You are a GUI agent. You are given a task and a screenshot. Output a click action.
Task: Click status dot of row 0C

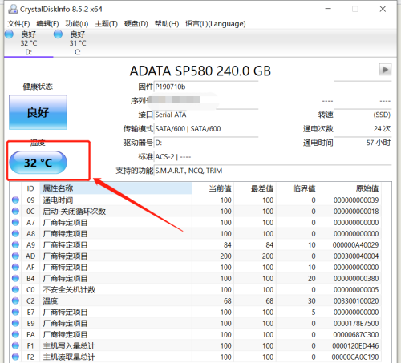click(x=15, y=211)
